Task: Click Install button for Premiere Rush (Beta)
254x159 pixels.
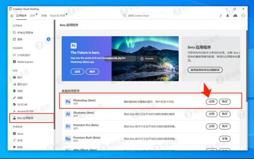Action: click(x=225, y=139)
